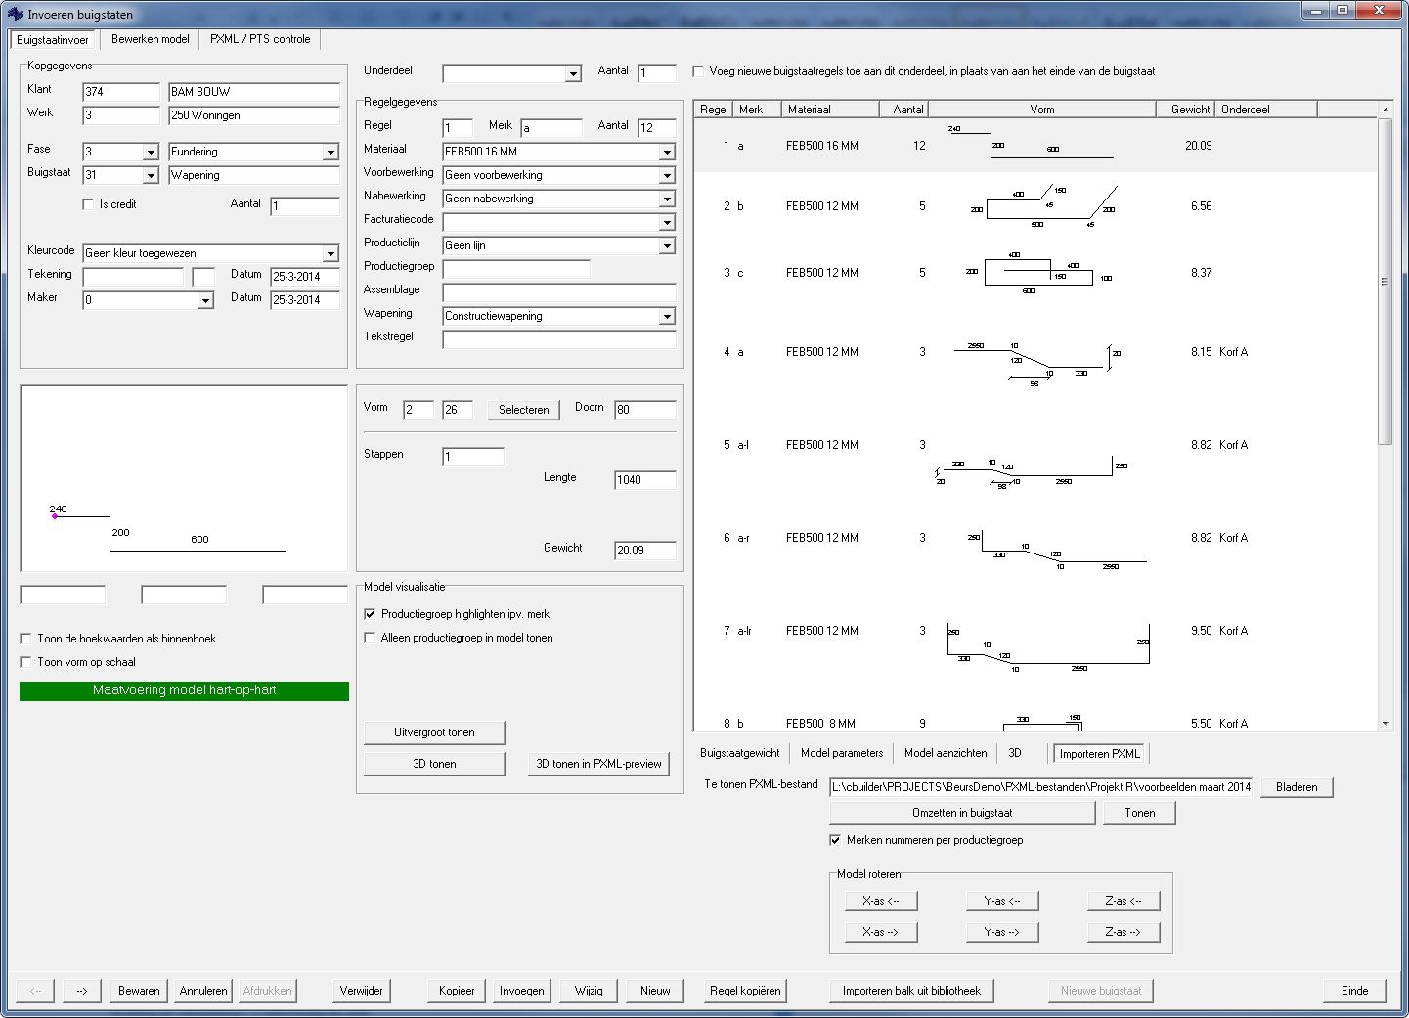Click the 'Omzetten in buigstaat' button

pos(961,813)
